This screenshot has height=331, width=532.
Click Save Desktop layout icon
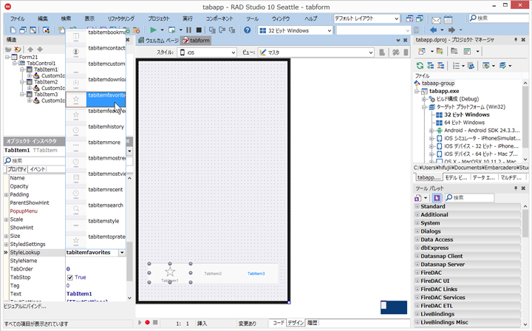click(410, 18)
